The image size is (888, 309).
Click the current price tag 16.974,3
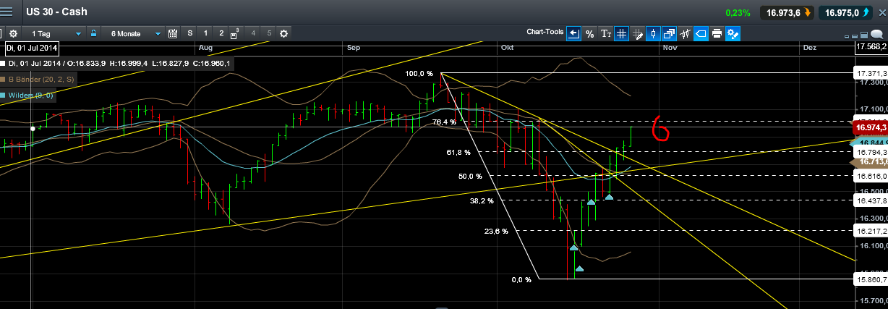(871, 127)
